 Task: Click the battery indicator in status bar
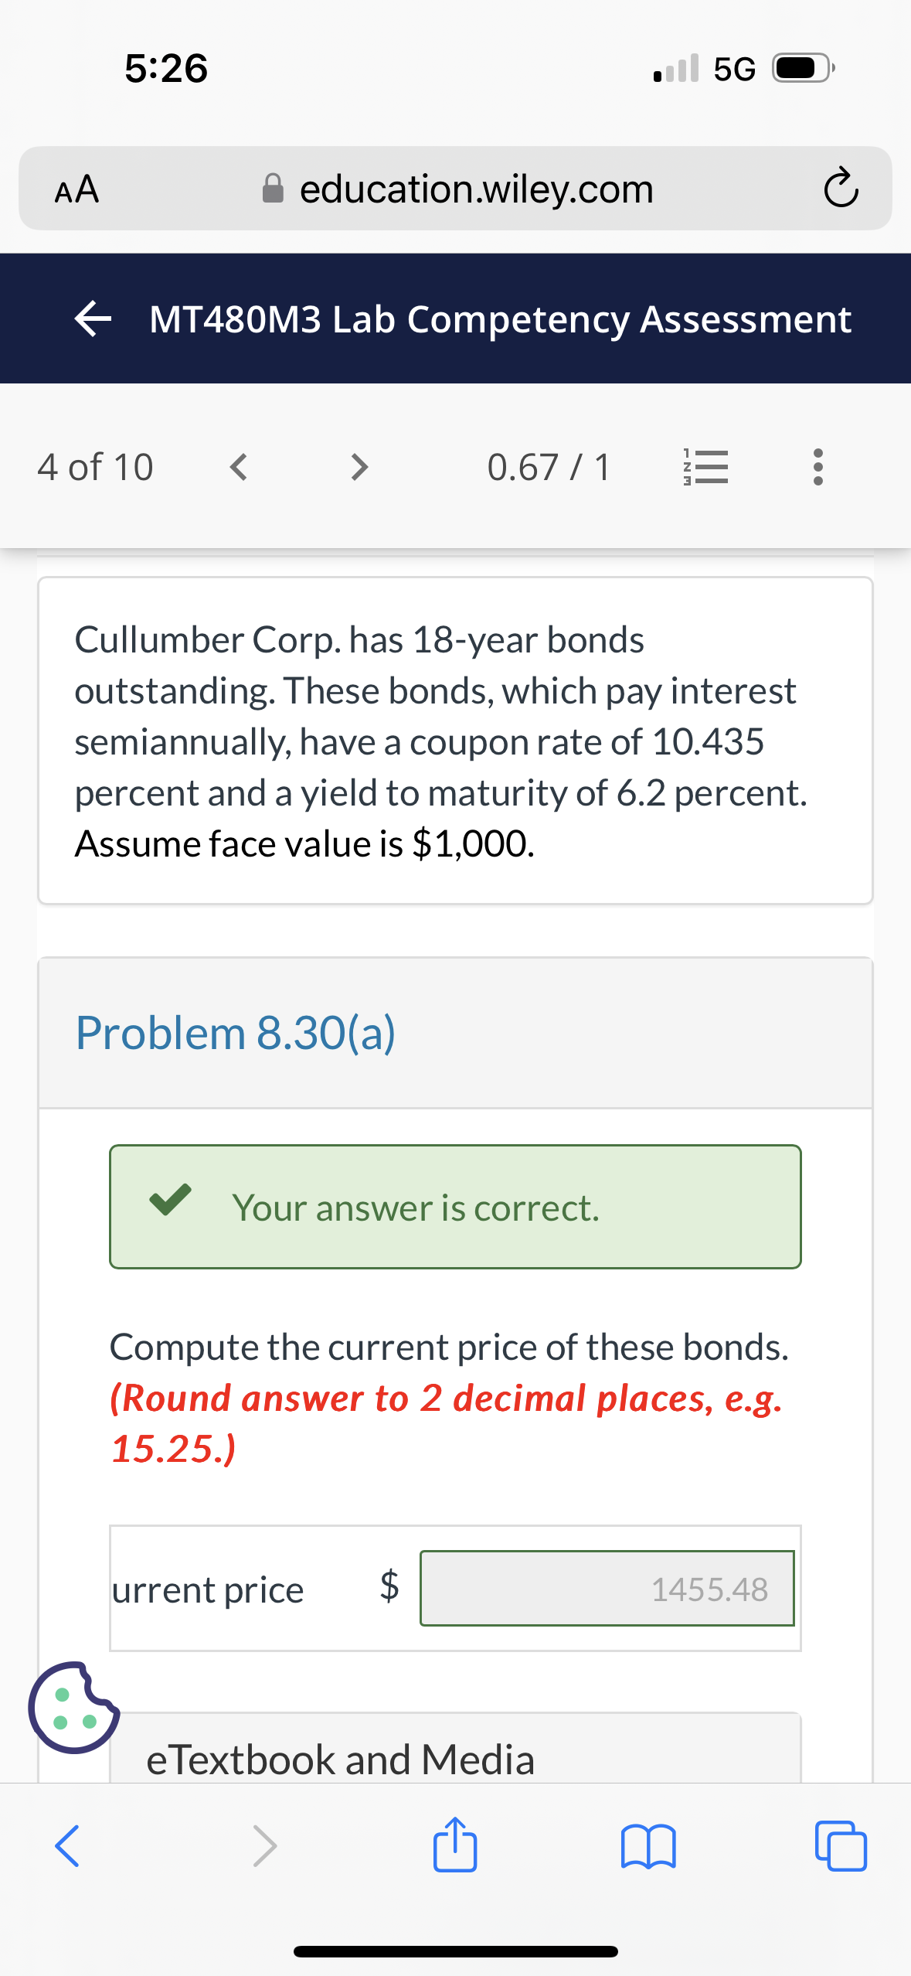pyautogui.click(x=800, y=69)
